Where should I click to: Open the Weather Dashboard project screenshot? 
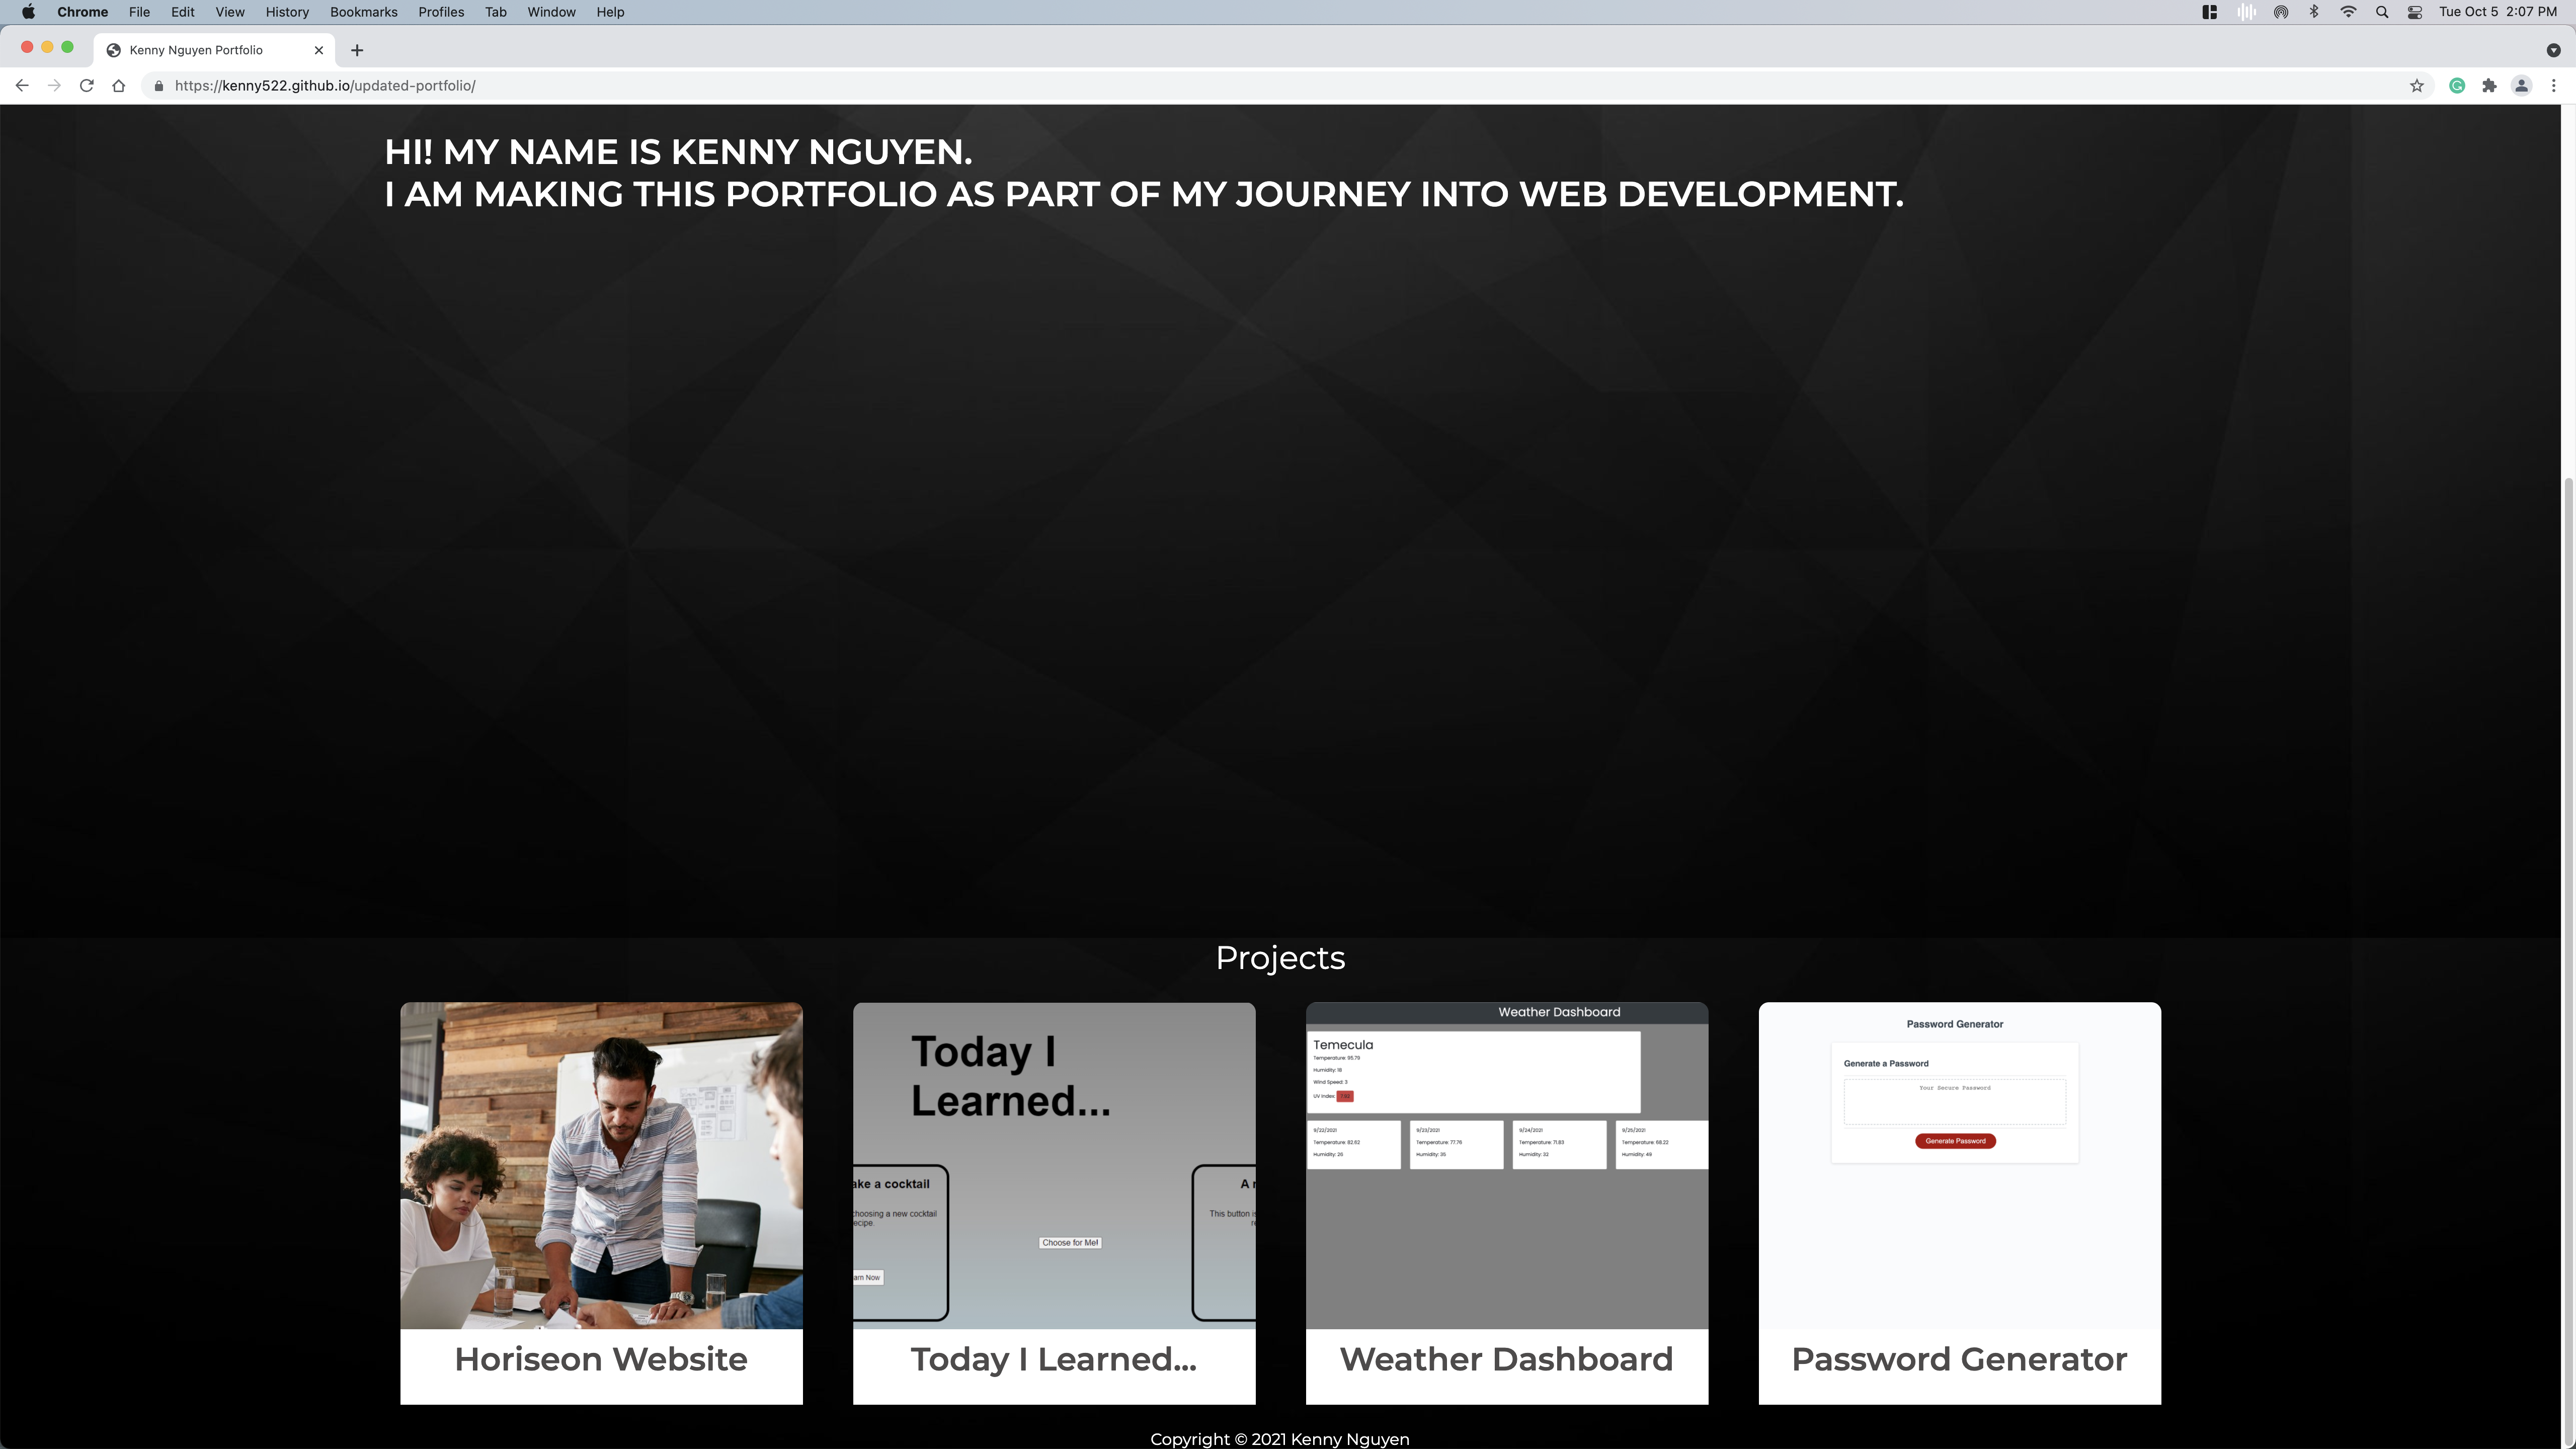pos(1507,1165)
